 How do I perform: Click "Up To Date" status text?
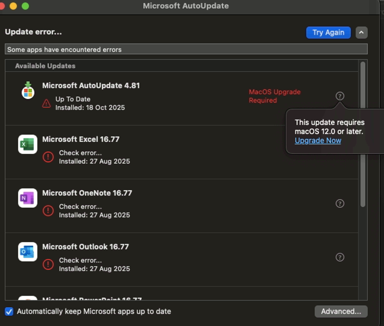tap(73, 99)
